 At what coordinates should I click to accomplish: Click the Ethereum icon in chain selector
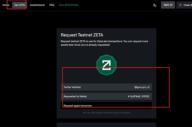(x=180, y=5)
